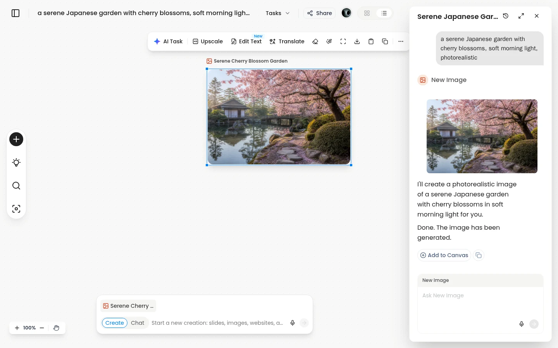Open the more options ellipsis menu
This screenshot has width=558, height=348.
point(401,41)
